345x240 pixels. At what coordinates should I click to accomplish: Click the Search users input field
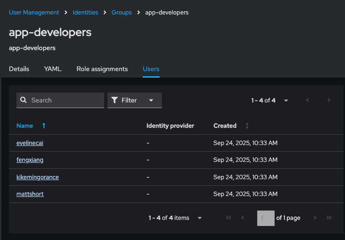(65, 100)
